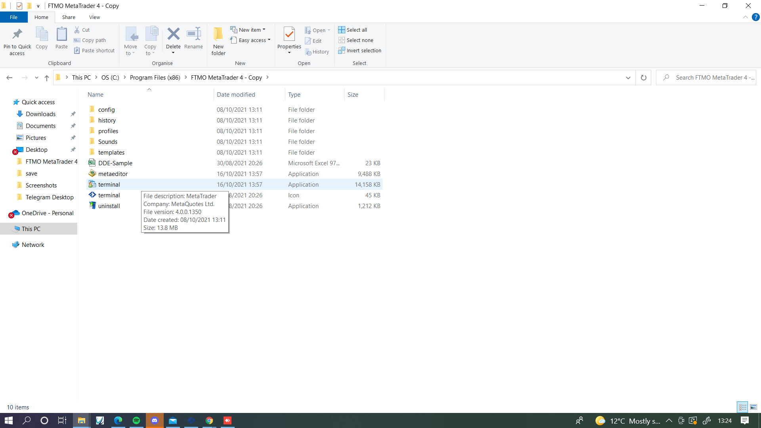Show file History

click(317, 52)
